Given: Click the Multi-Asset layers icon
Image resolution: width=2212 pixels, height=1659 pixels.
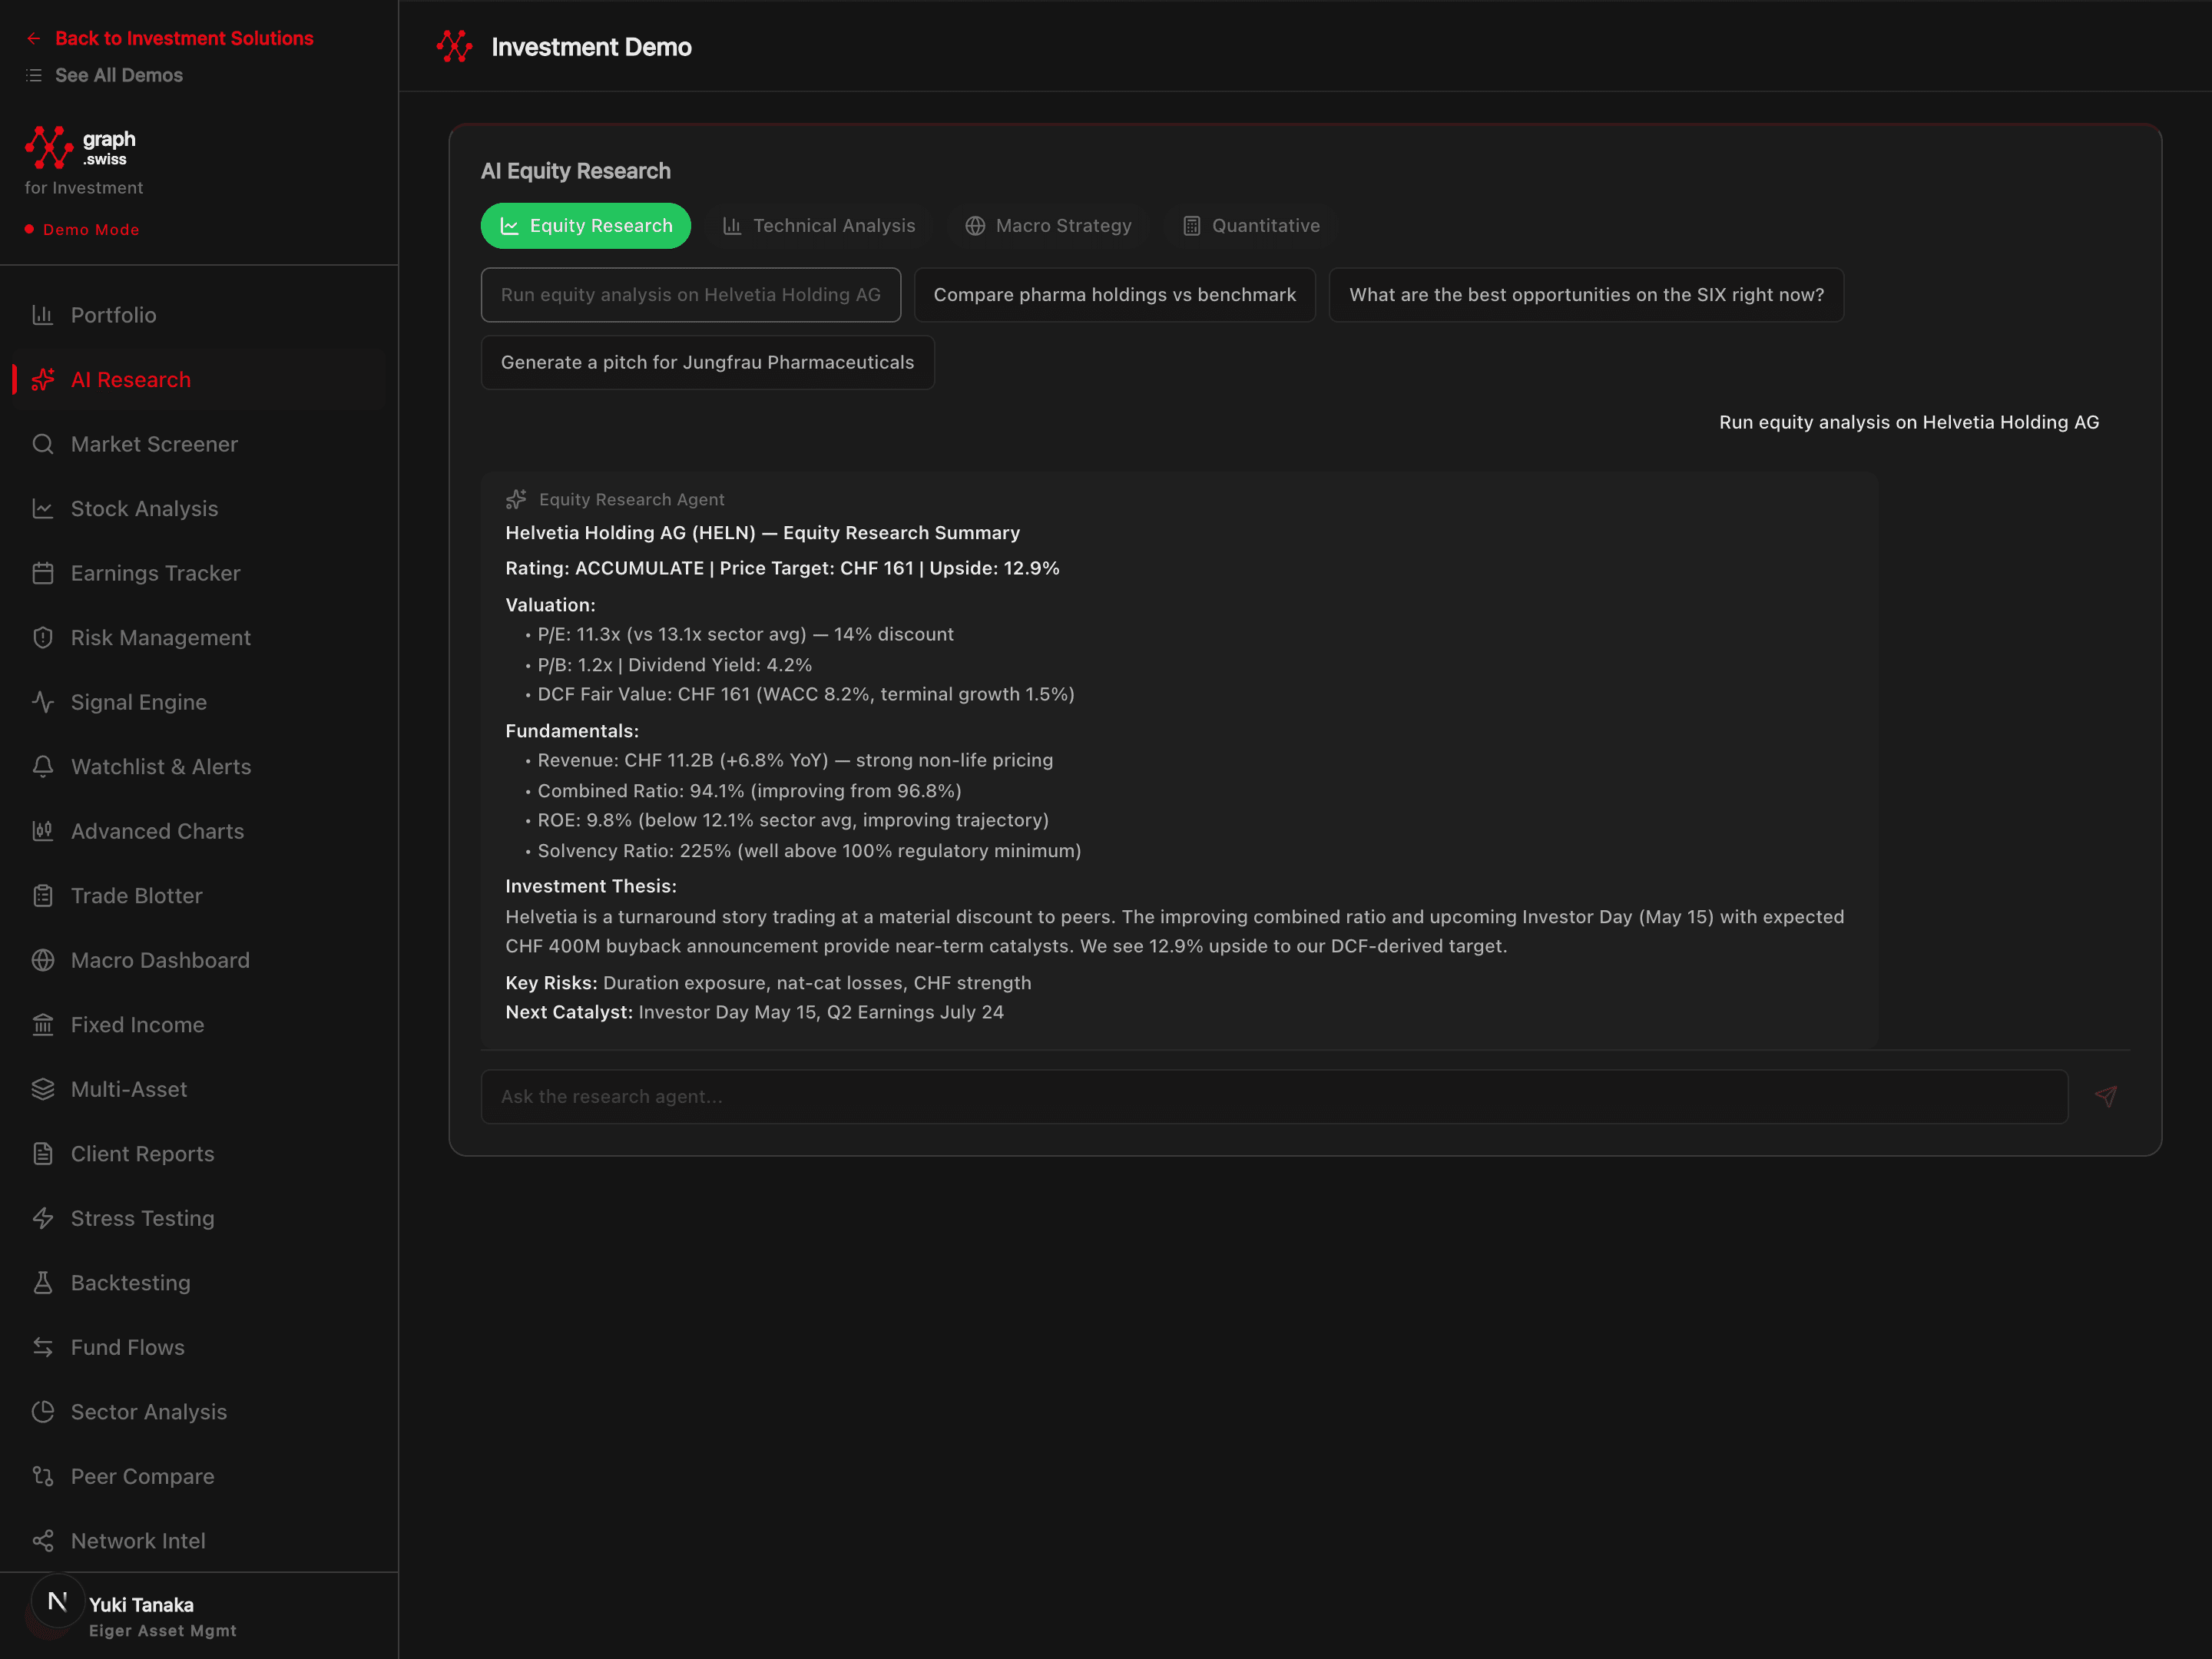Looking at the screenshot, I should click(x=42, y=1089).
